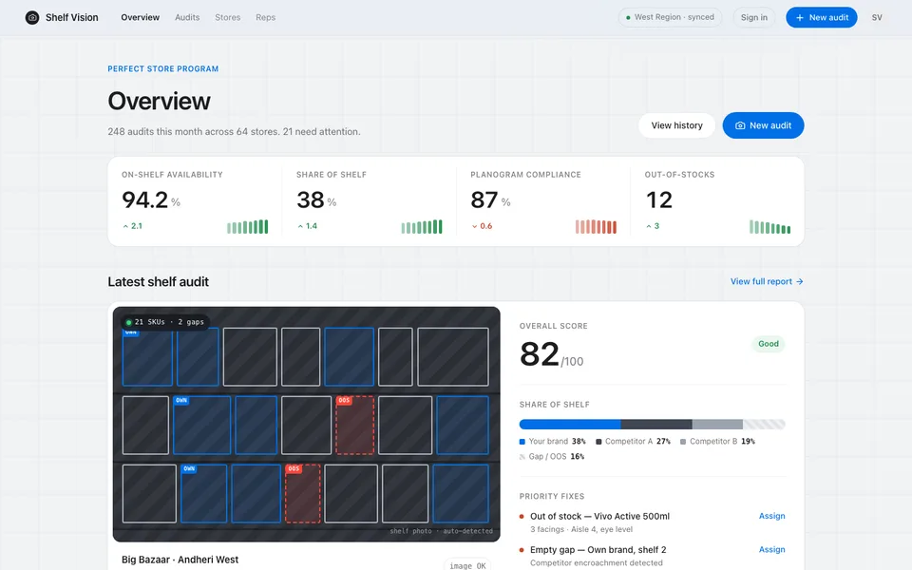Screen dimensions: 912x570
Task: Click the red down arrow beside 0.6
Action: pos(475,226)
